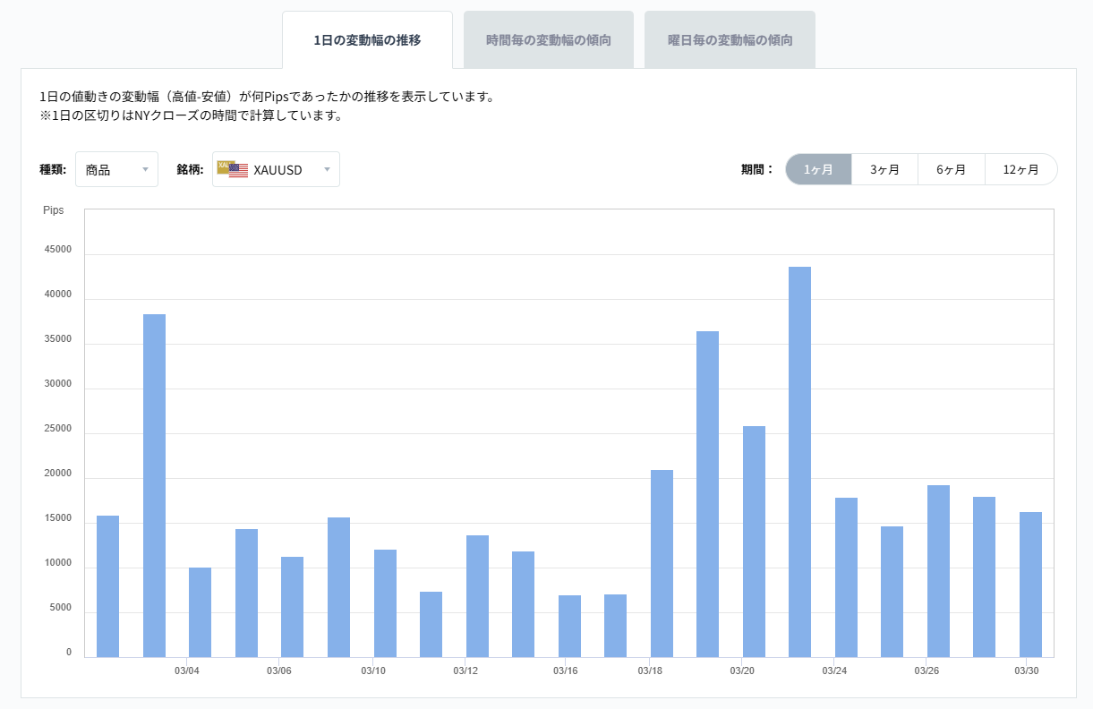Select the 1日の変動幅の推移 tab
Image resolution: width=1093 pixels, height=709 pixels.
(367, 38)
